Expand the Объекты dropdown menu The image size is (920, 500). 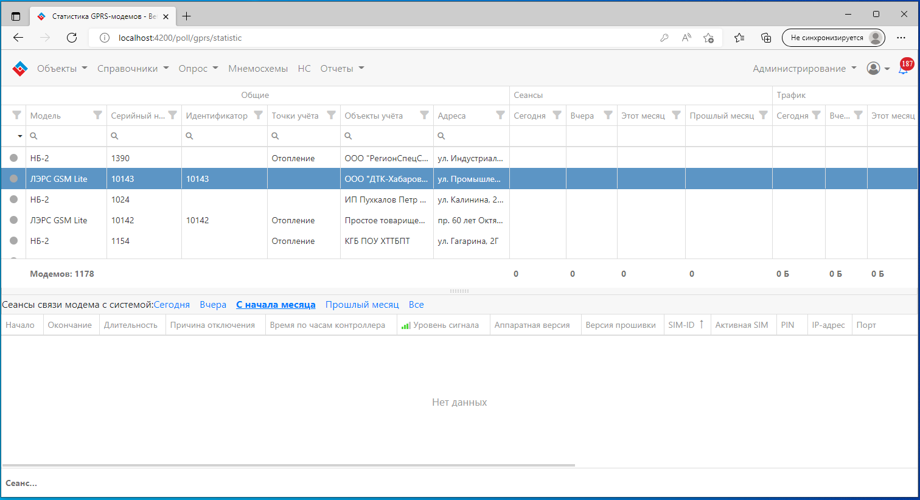click(62, 69)
